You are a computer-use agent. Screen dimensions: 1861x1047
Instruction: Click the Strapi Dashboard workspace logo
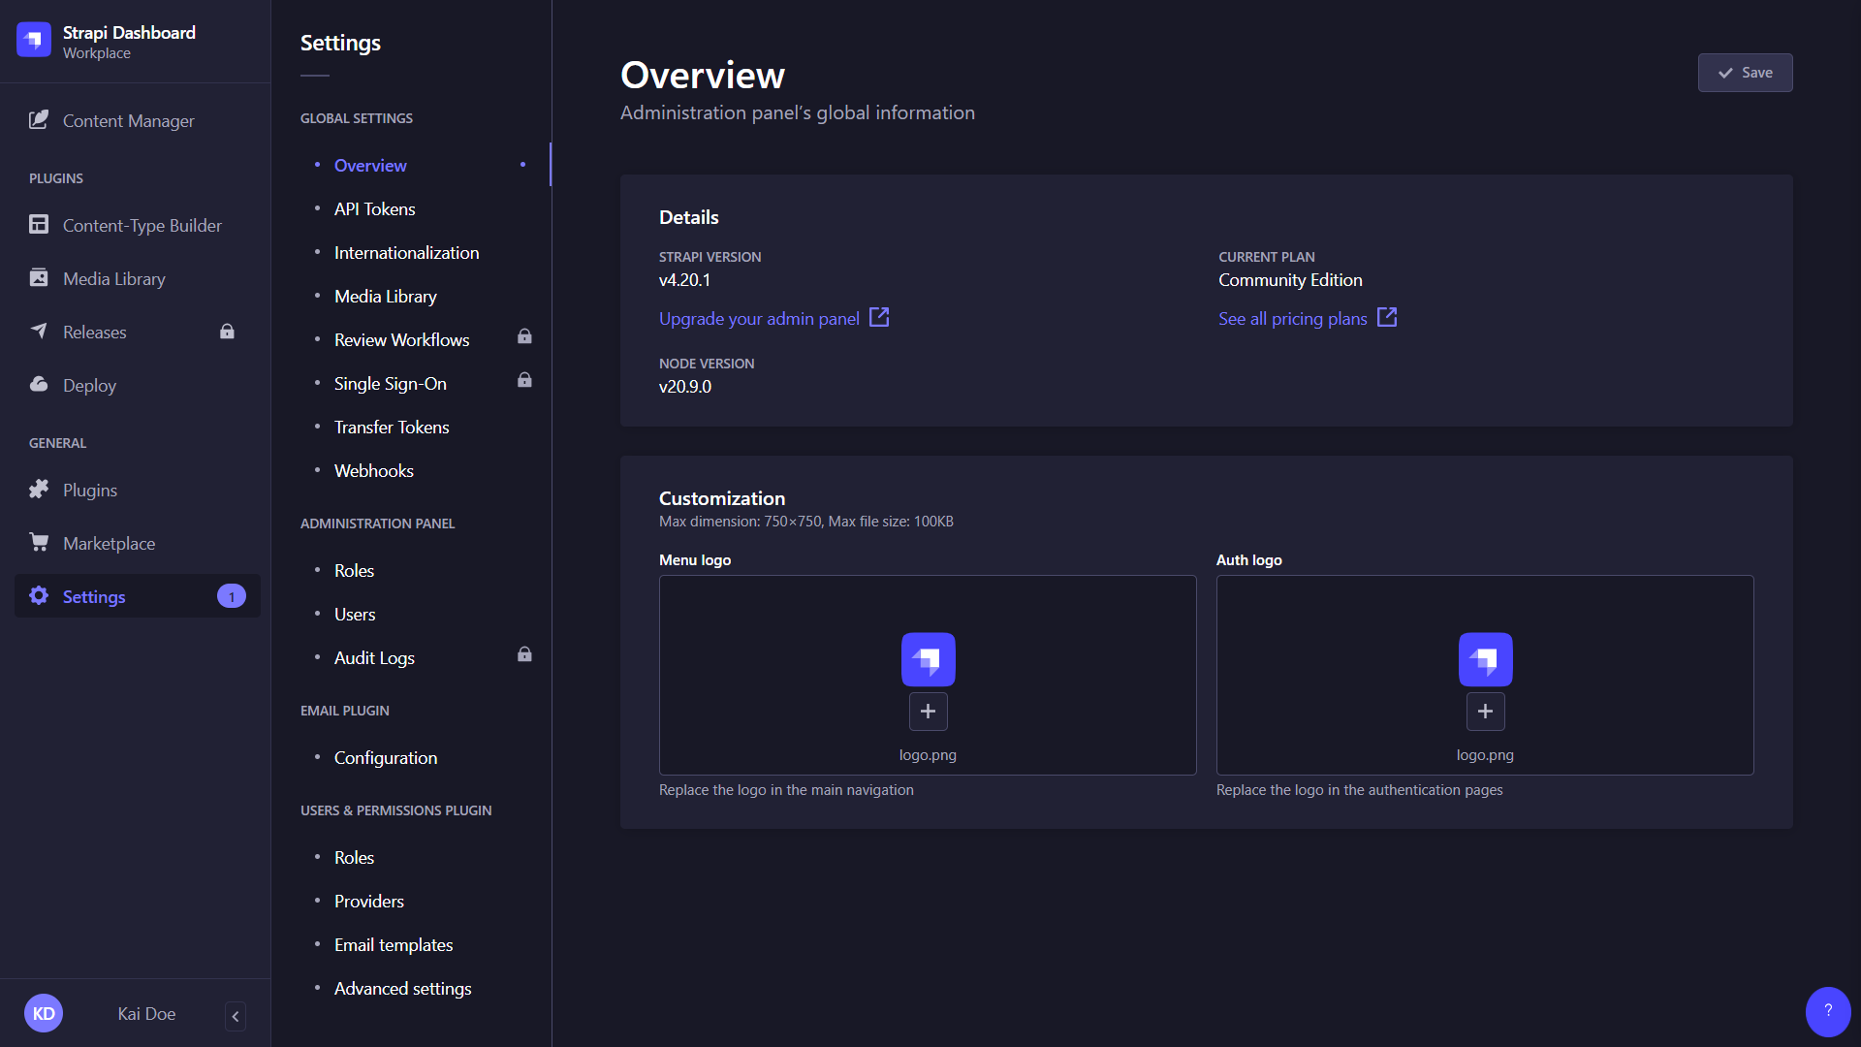click(x=33, y=40)
